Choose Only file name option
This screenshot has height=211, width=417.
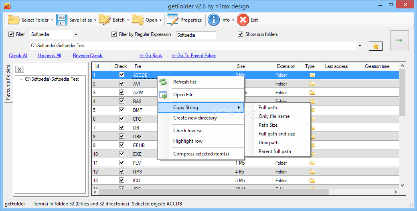click(x=274, y=116)
